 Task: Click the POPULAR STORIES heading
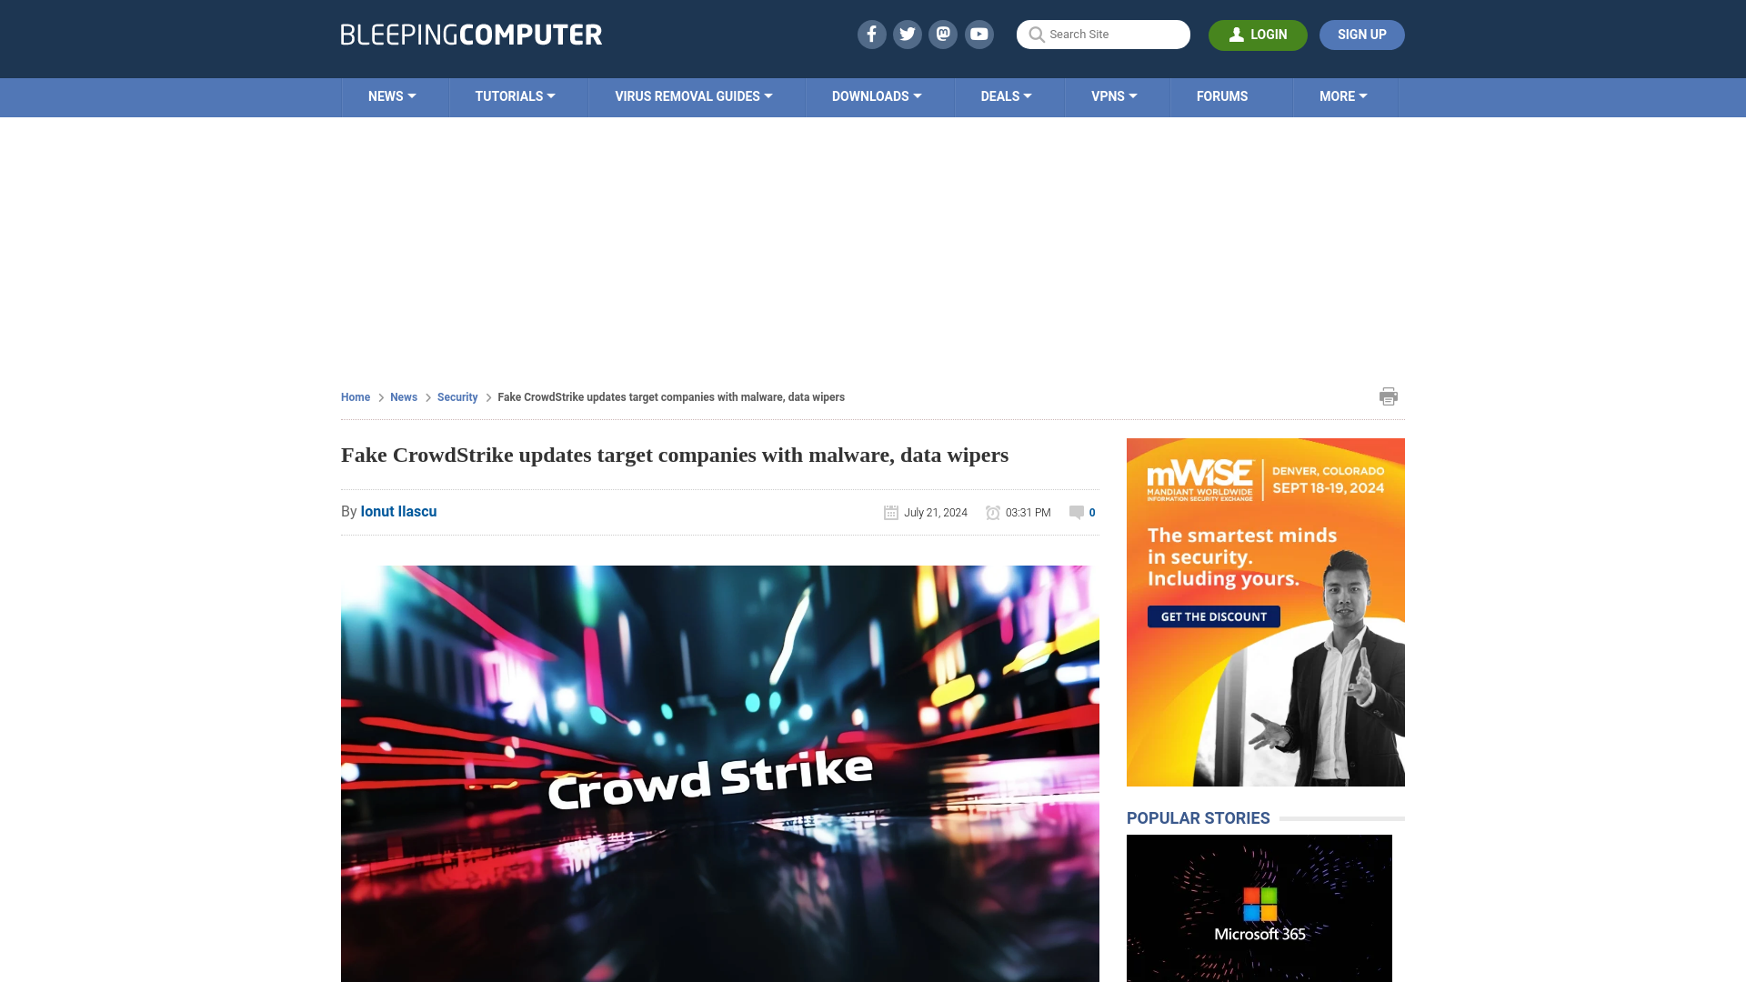tap(1199, 818)
